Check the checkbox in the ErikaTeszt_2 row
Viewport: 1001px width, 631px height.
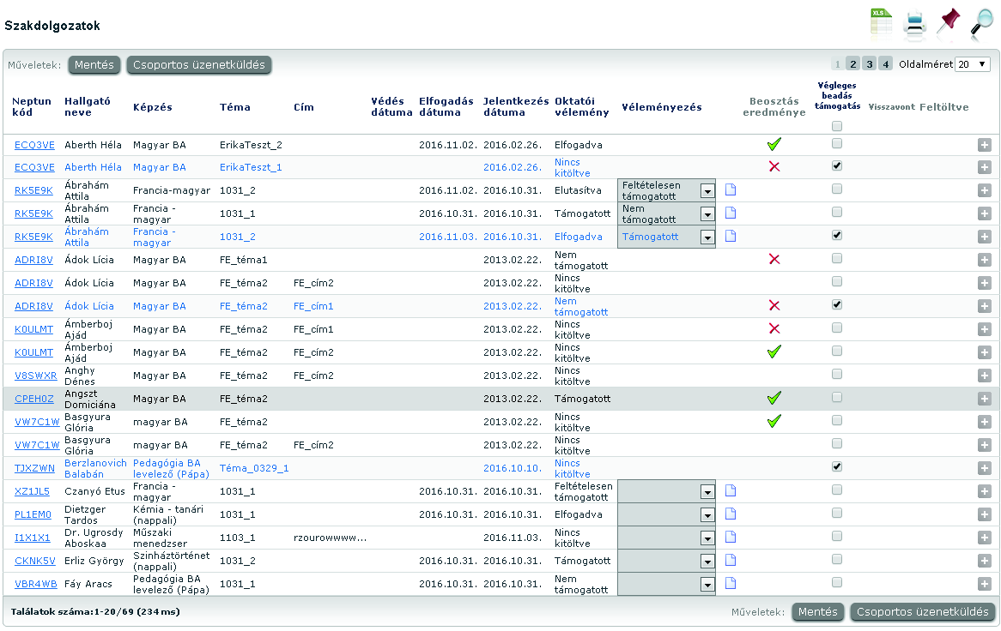tap(837, 143)
